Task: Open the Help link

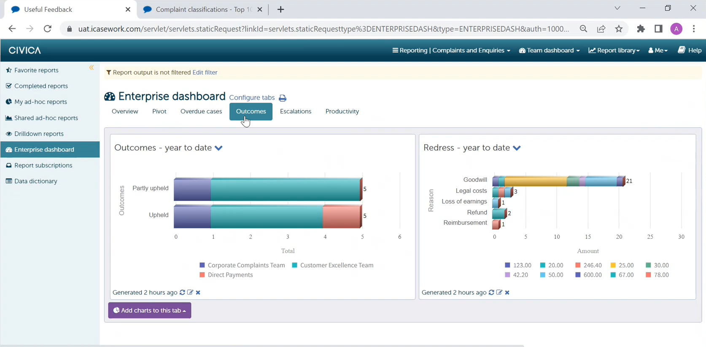Action: coord(690,50)
